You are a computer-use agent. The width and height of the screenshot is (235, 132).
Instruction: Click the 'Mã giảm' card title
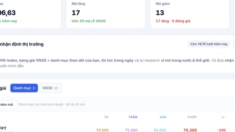pyautogui.click(x=163, y=4)
